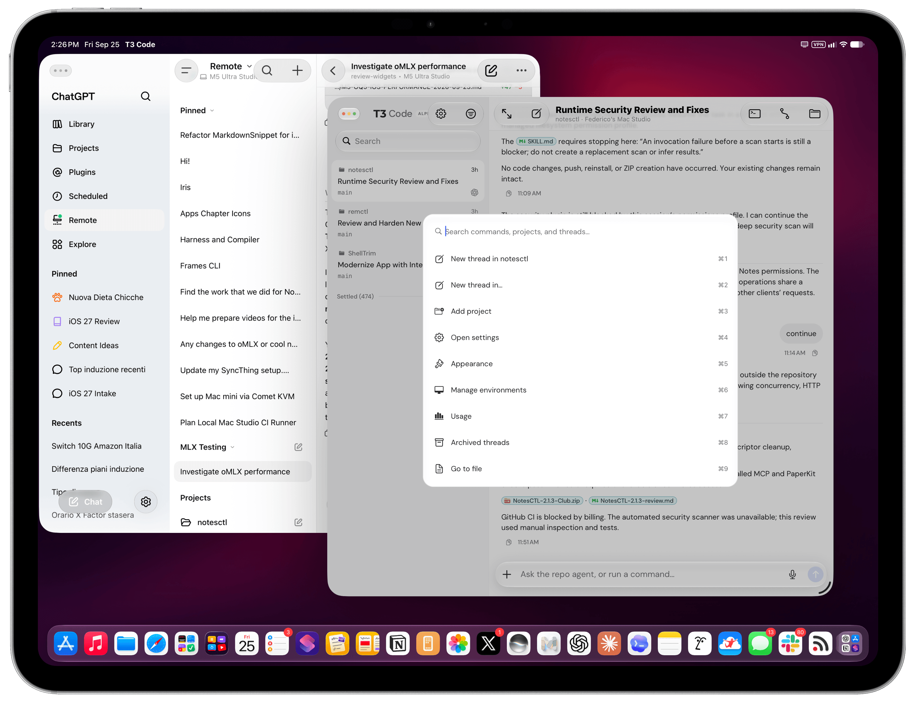Click the Chat new conversation button
The height and width of the screenshot is (702, 916).
point(85,502)
